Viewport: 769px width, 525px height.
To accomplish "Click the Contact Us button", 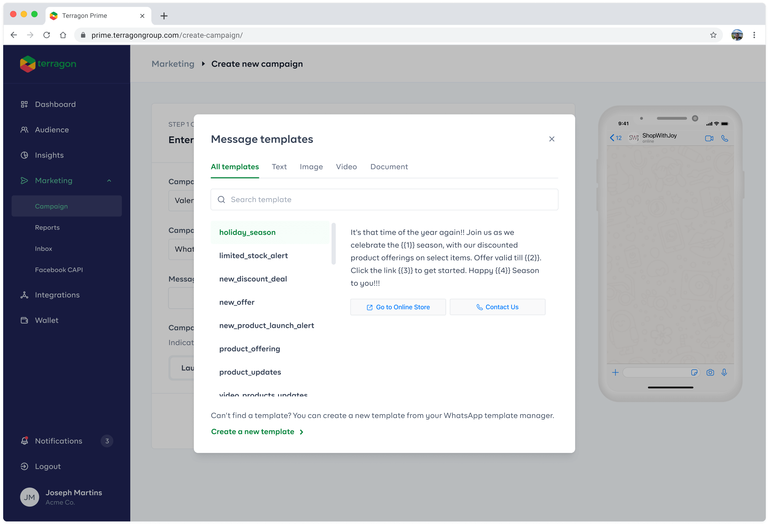I will (x=497, y=307).
